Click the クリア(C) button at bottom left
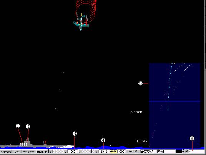 coord(6,152)
